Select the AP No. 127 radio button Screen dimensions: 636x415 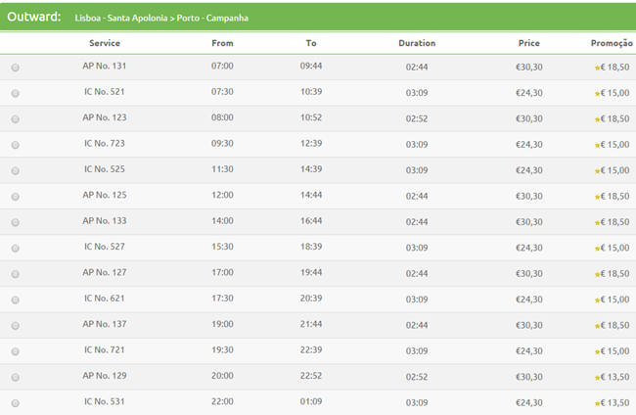tap(16, 274)
